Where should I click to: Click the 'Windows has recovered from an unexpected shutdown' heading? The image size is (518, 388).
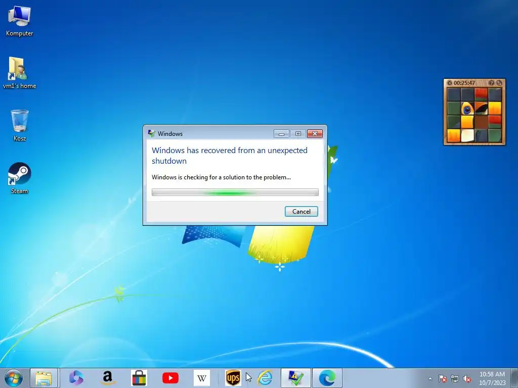coord(230,156)
